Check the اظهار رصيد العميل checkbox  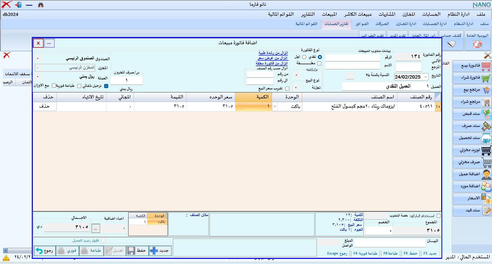pos(103,240)
